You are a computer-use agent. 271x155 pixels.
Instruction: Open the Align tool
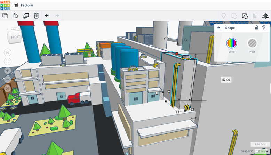pyautogui.click(x=255, y=16)
